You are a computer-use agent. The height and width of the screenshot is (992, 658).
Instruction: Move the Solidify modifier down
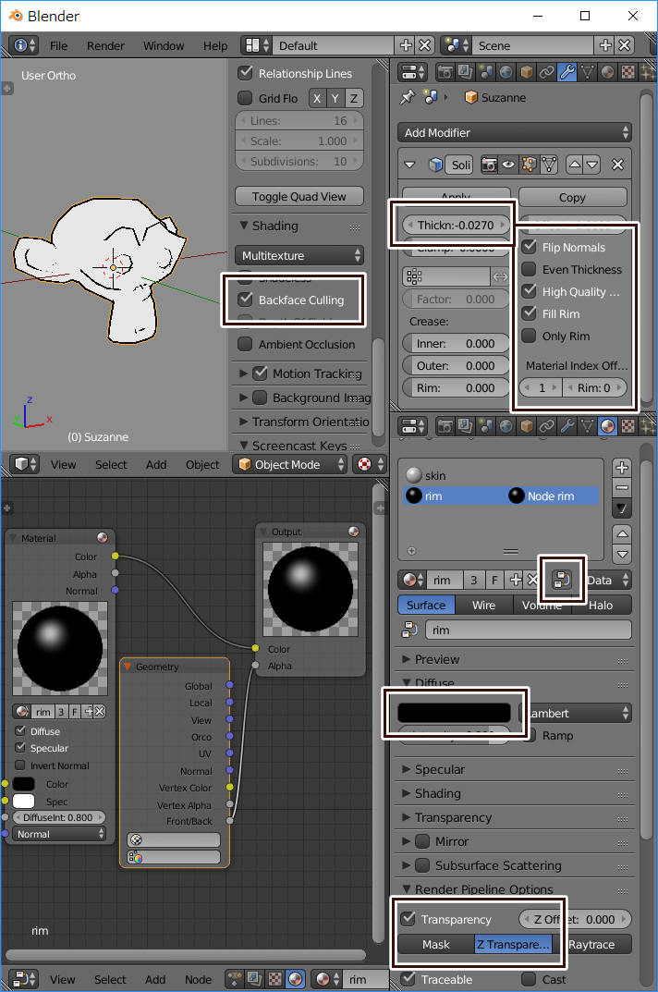592,165
